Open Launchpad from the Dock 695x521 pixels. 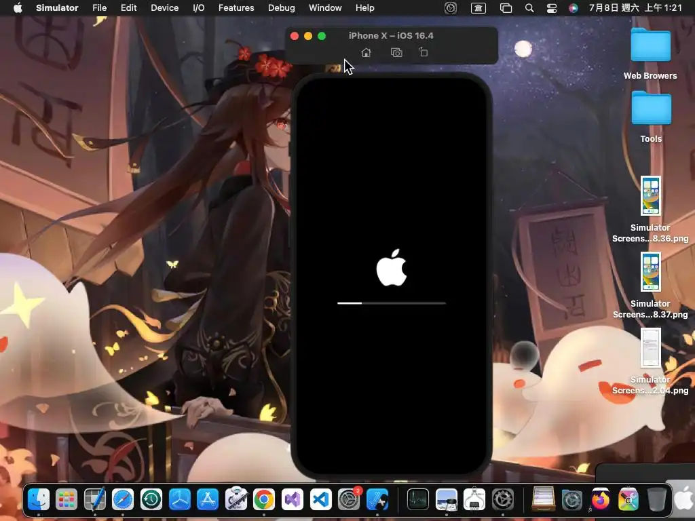click(x=67, y=499)
